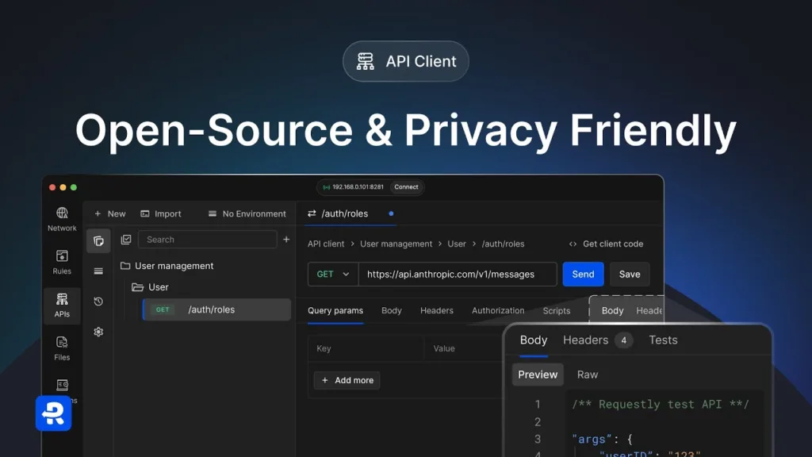The height and width of the screenshot is (457, 812).
Task: Toggle the select-all checkbox beside Search
Action: tap(126, 240)
